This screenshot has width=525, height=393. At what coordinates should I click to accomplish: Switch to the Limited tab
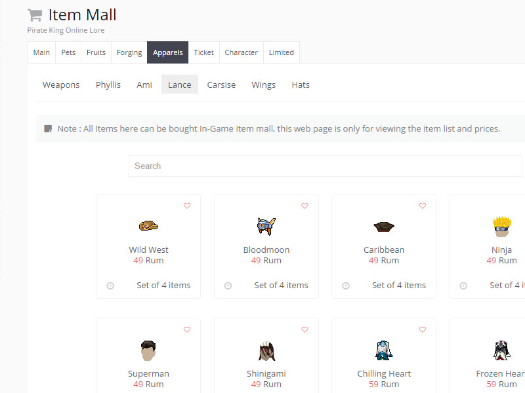(x=282, y=52)
